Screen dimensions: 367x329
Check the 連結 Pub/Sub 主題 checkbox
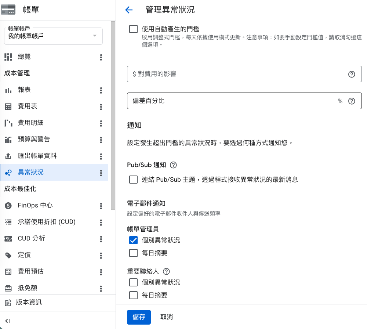pos(134,180)
